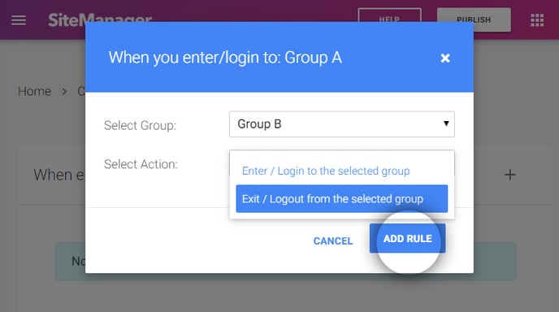Open the HELP button in header

[x=389, y=16]
